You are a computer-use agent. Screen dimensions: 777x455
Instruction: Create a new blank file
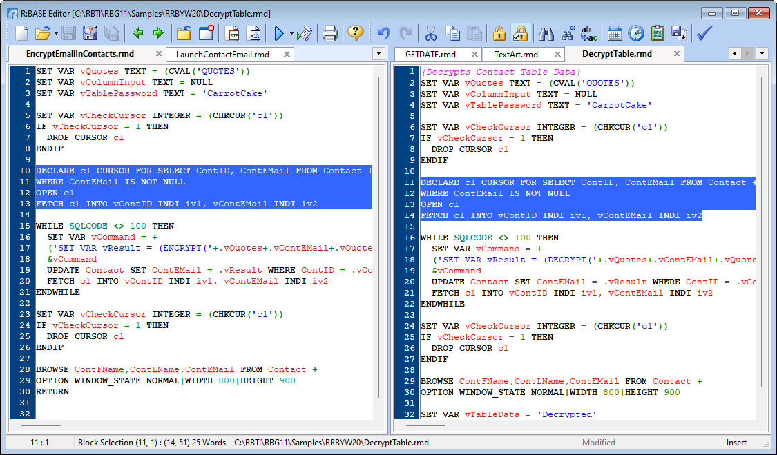point(22,34)
